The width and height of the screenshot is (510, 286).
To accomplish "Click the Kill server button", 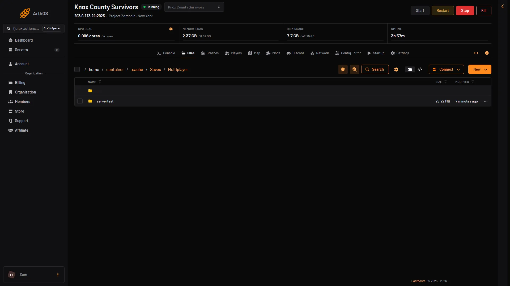I will 484,11.
